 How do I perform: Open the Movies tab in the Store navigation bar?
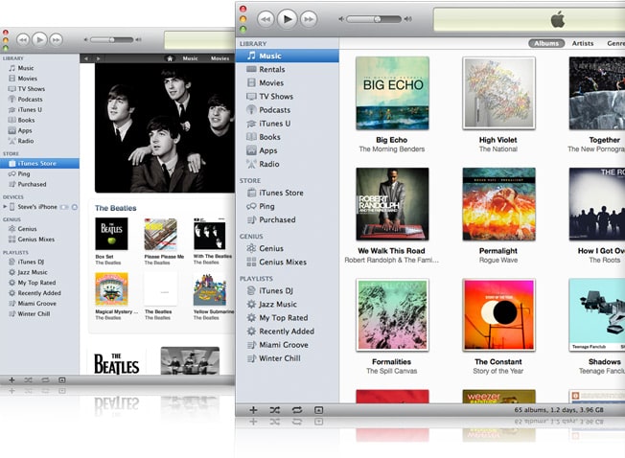[x=220, y=58]
